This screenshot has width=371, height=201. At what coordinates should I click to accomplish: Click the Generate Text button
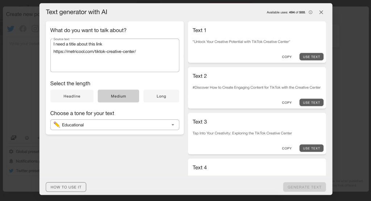pyautogui.click(x=304, y=187)
